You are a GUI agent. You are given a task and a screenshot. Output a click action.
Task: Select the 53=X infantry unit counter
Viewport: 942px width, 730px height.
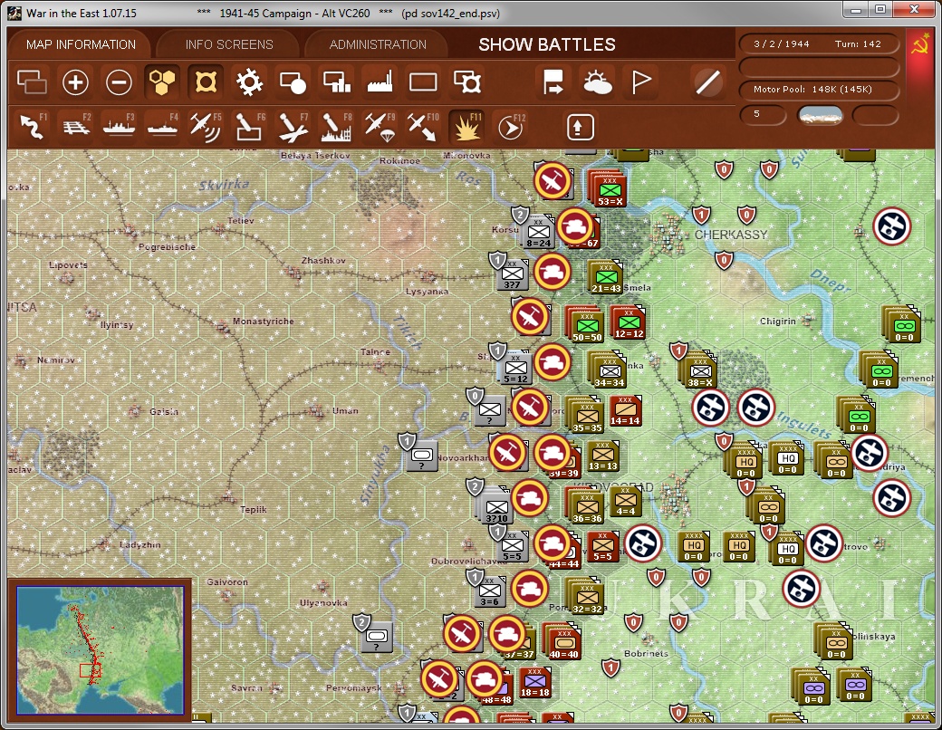610,191
